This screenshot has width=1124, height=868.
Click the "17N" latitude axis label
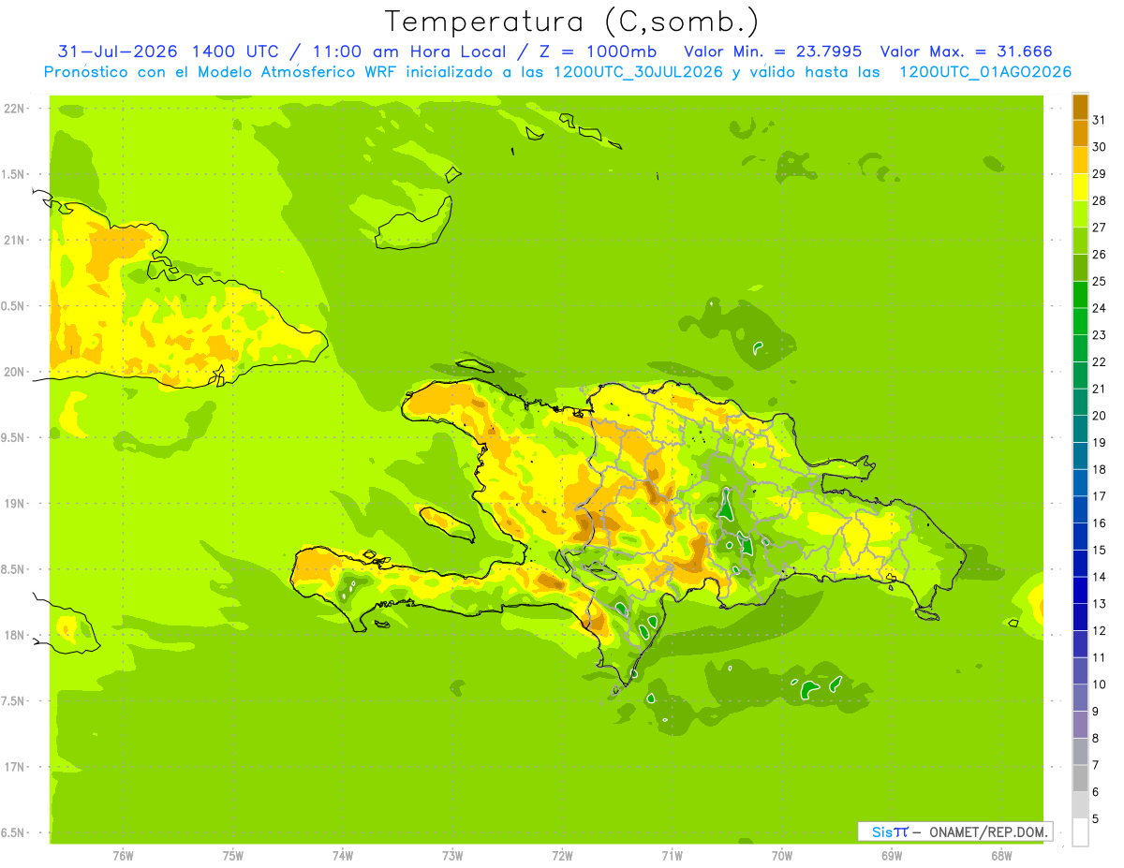tap(13, 767)
